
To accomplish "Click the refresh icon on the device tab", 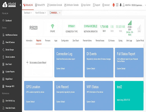I will (x=50, y=13).
